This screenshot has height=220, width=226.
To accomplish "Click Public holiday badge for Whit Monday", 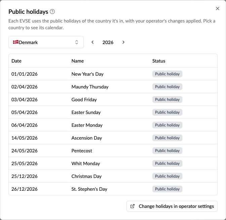I will coord(167,163).
